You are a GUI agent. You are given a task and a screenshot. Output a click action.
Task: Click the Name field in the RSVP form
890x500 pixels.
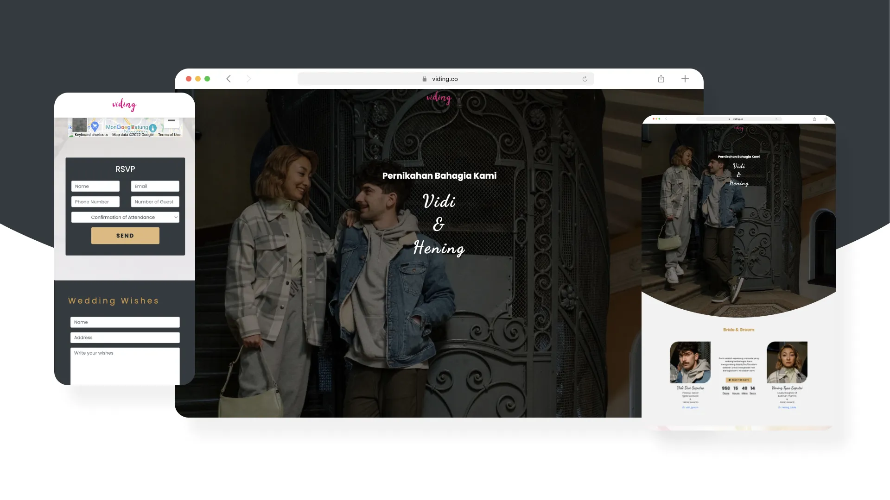[x=95, y=186]
